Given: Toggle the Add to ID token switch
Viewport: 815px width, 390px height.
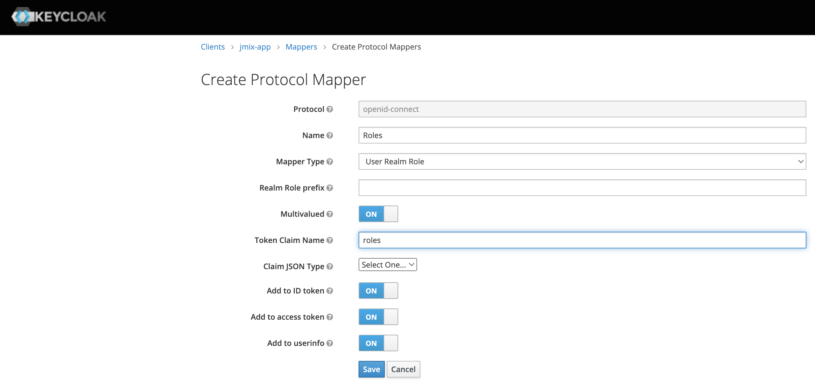Looking at the screenshot, I should tap(378, 291).
